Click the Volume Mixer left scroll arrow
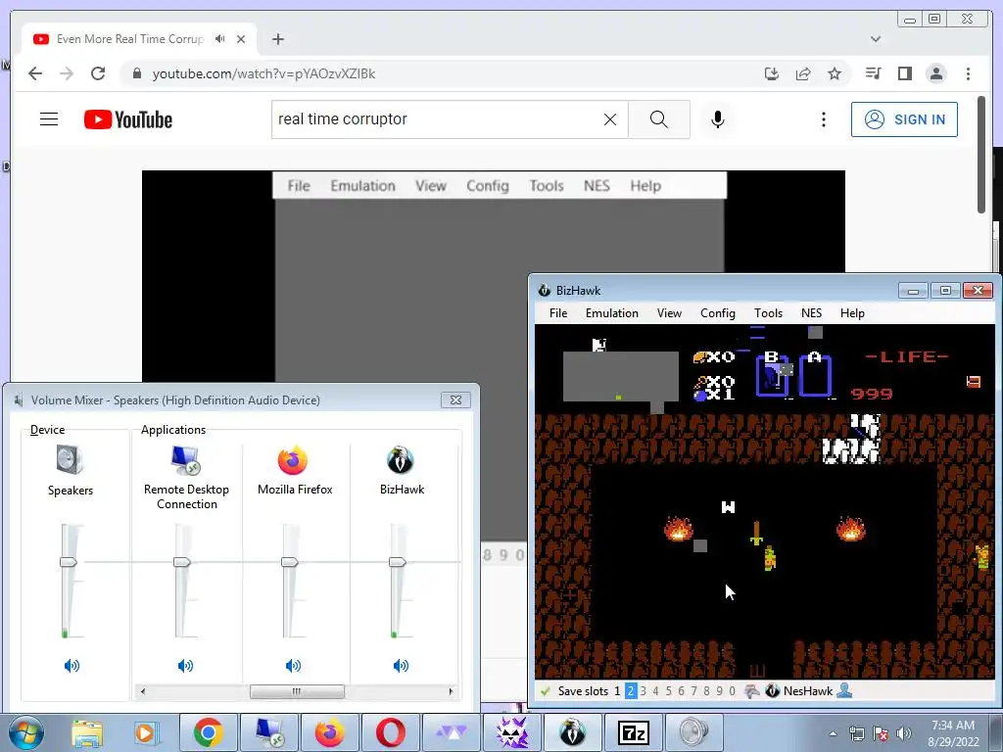This screenshot has width=1003, height=752. point(143,691)
